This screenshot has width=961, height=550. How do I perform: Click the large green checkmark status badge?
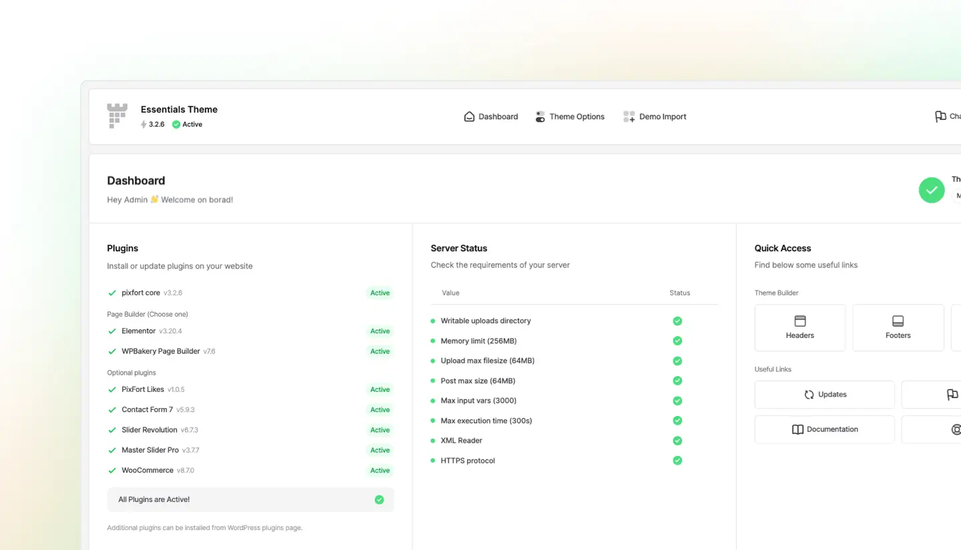932,190
